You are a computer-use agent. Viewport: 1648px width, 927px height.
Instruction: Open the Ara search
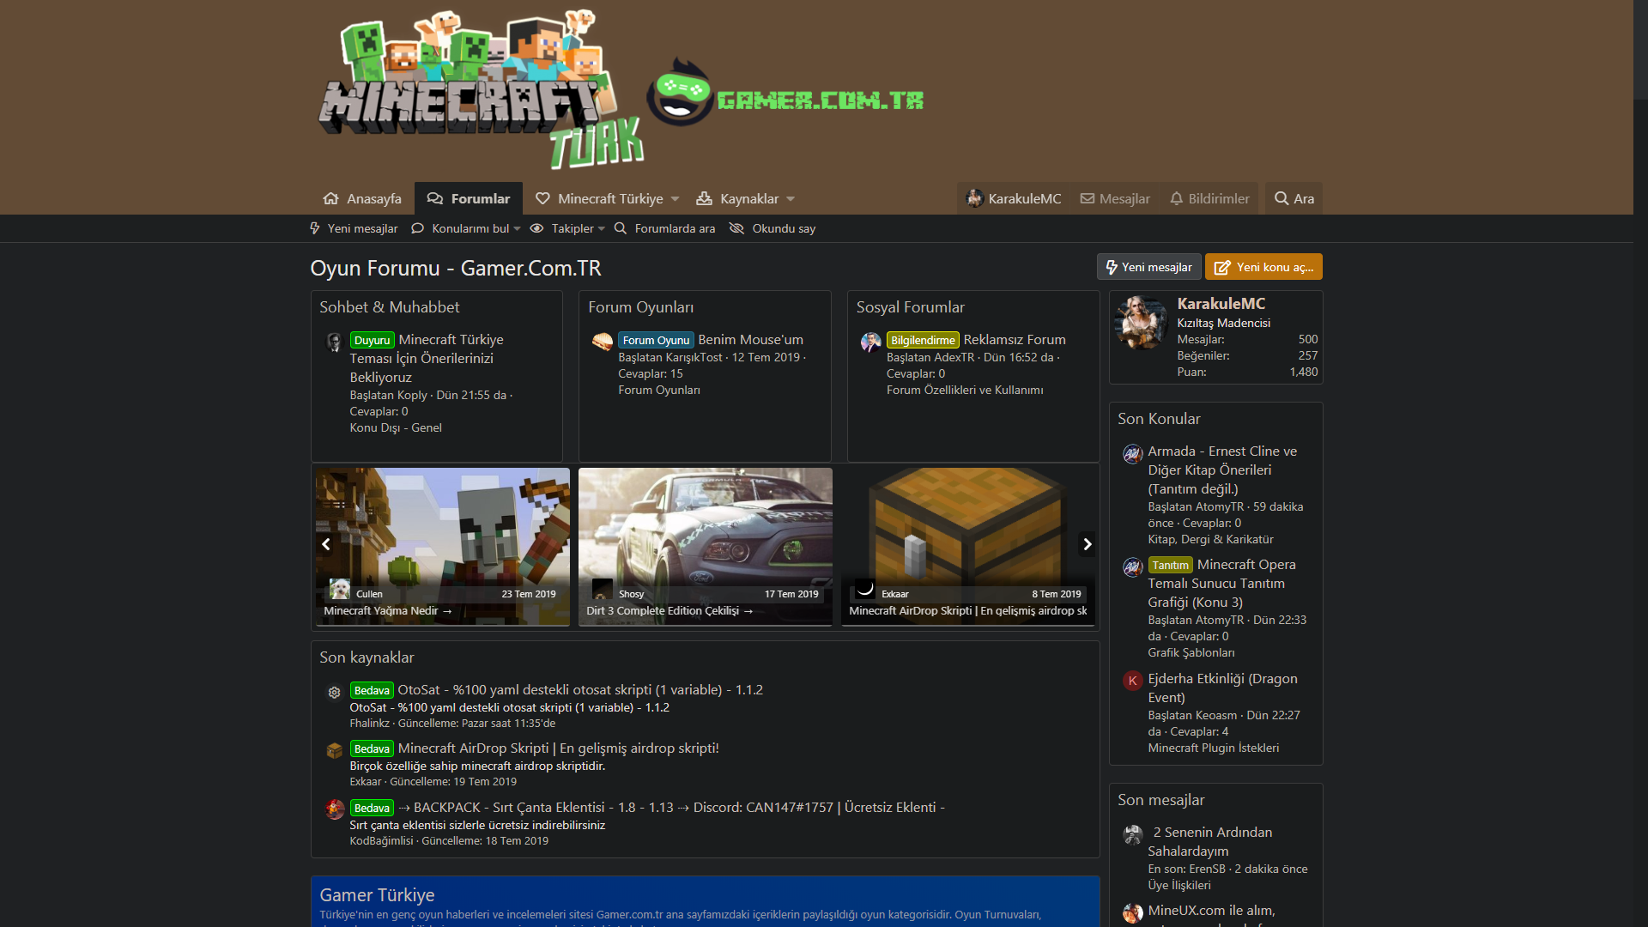pyautogui.click(x=1294, y=198)
